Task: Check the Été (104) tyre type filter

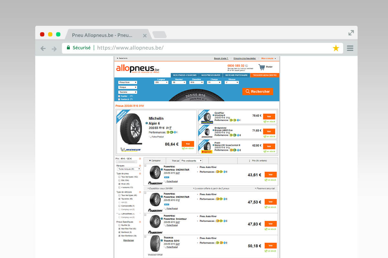Action: 119,180
